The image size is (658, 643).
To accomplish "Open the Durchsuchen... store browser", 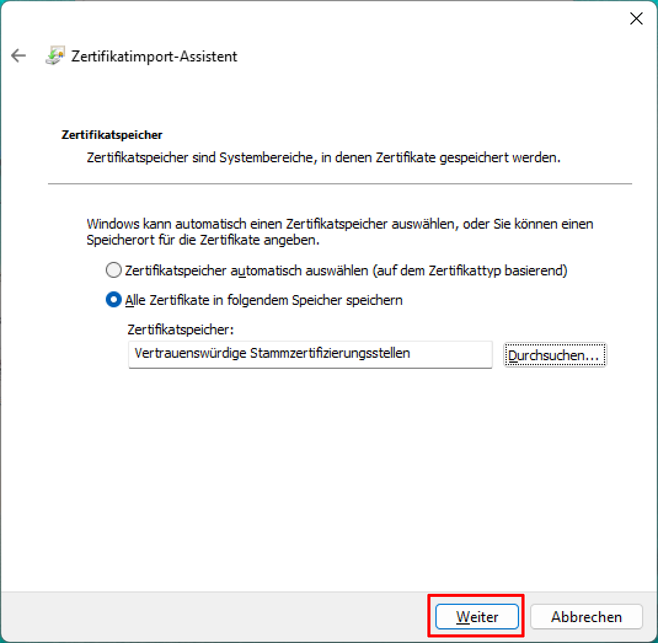I will tap(555, 355).
